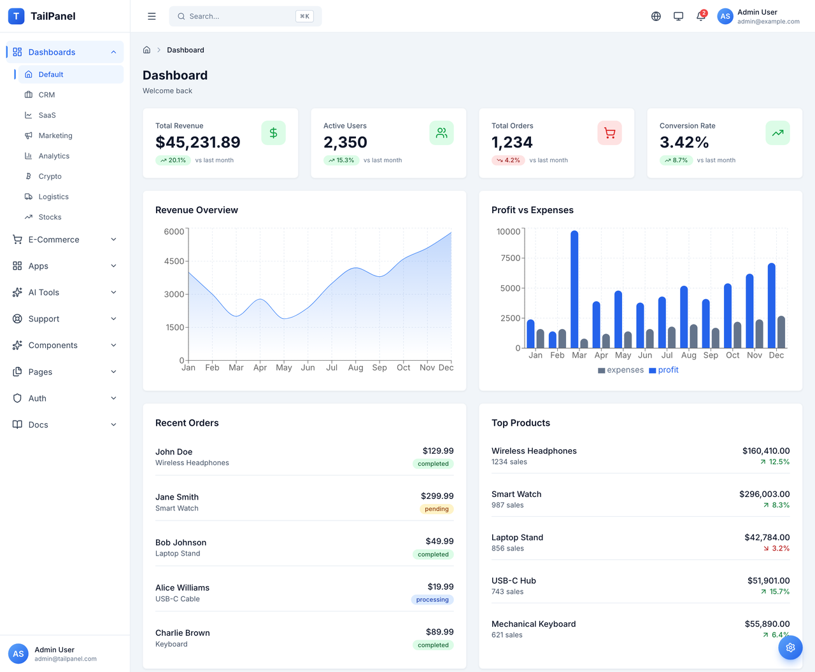Click the tall March profit bar
This screenshot has width=815, height=672.
coord(574,289)
